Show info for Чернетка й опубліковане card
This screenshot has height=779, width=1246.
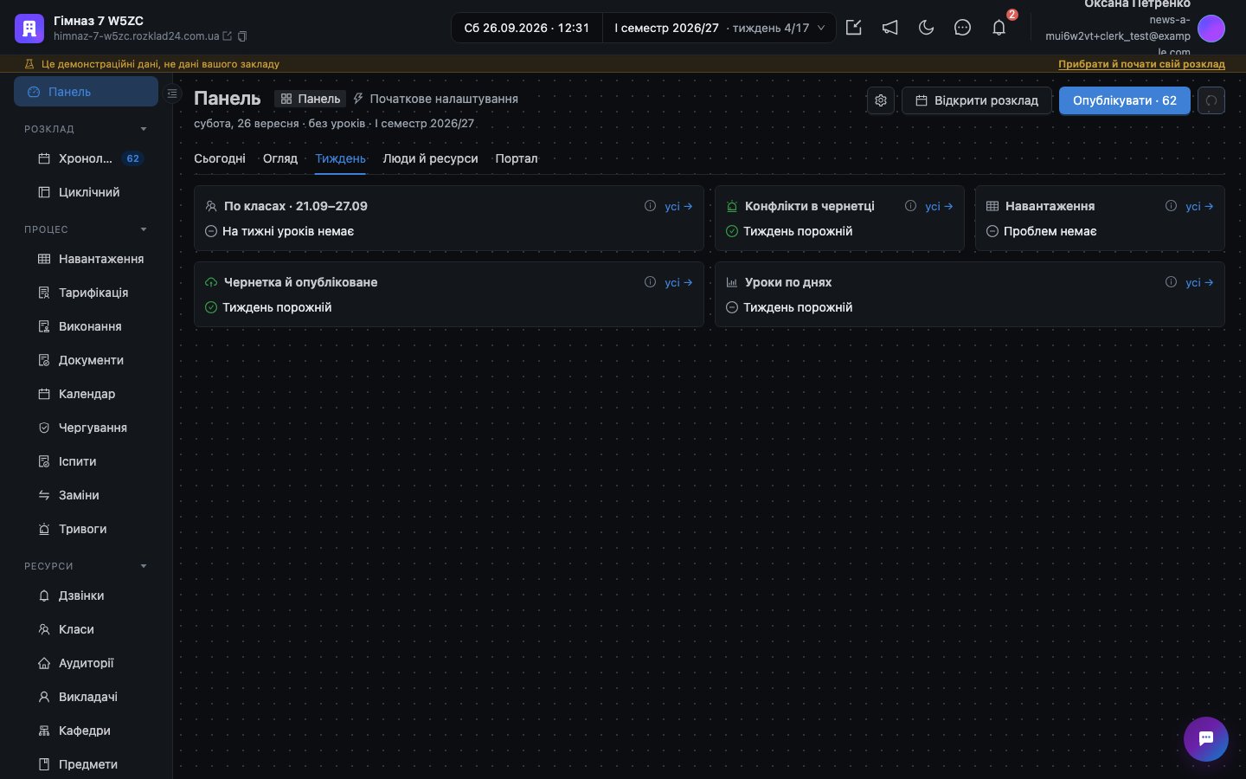click(650, 282)
